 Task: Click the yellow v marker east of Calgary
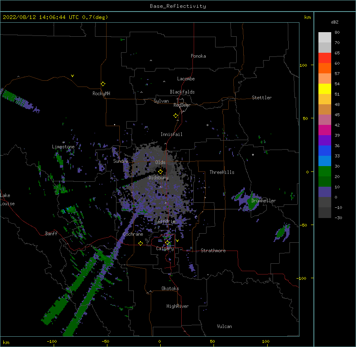click(x=177, y=241)
